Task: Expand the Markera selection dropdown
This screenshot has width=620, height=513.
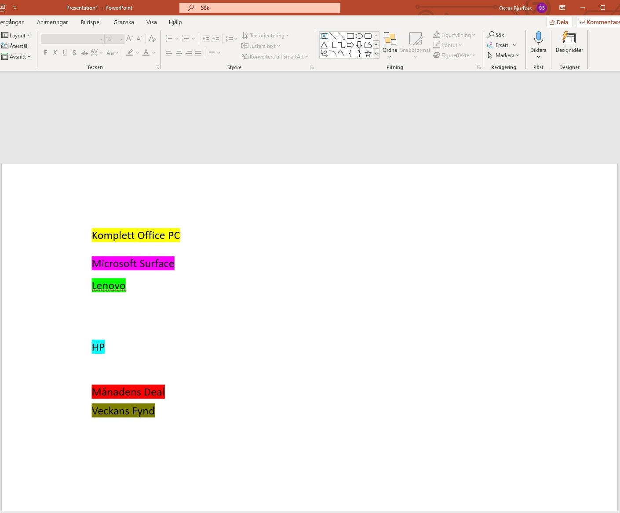Action: tap(503, 55)
